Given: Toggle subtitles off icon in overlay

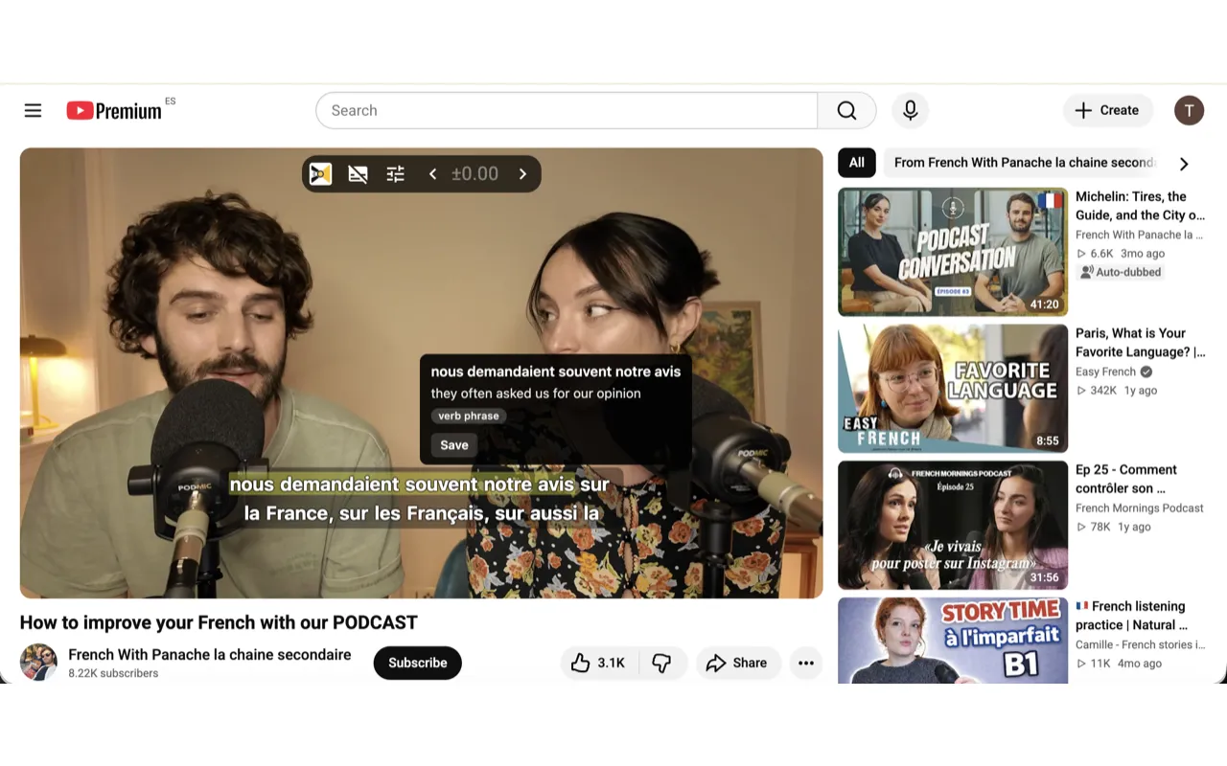Looking at the screenshot, I should [x=358, y=173].
